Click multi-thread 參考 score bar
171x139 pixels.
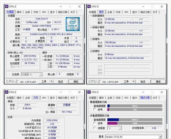[x=135, y=123]
